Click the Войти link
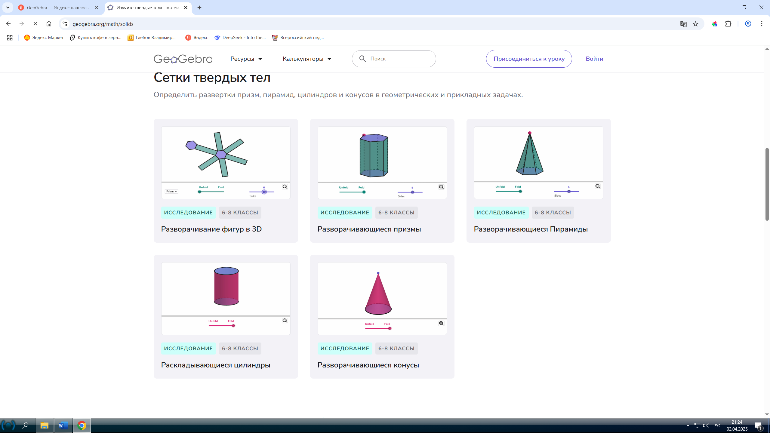 [594, 59]
